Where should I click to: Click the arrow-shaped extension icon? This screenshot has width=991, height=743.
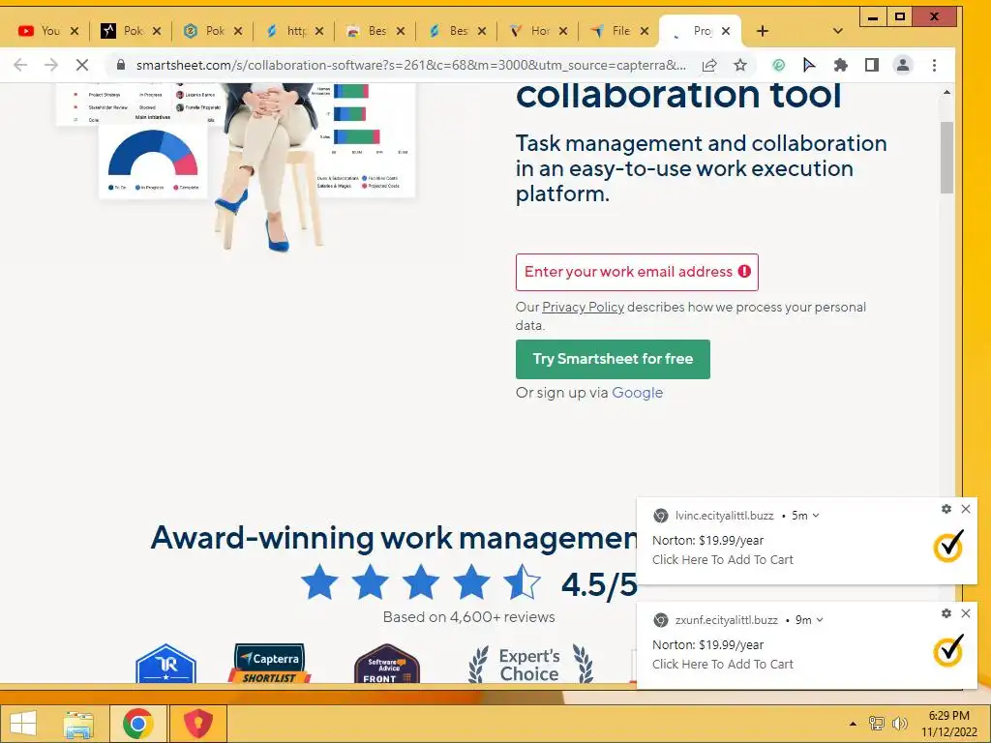809,65
